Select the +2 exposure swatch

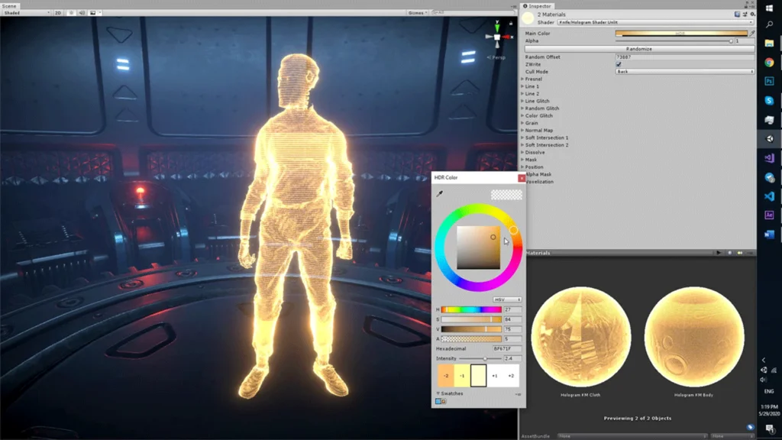click(511, 376)
